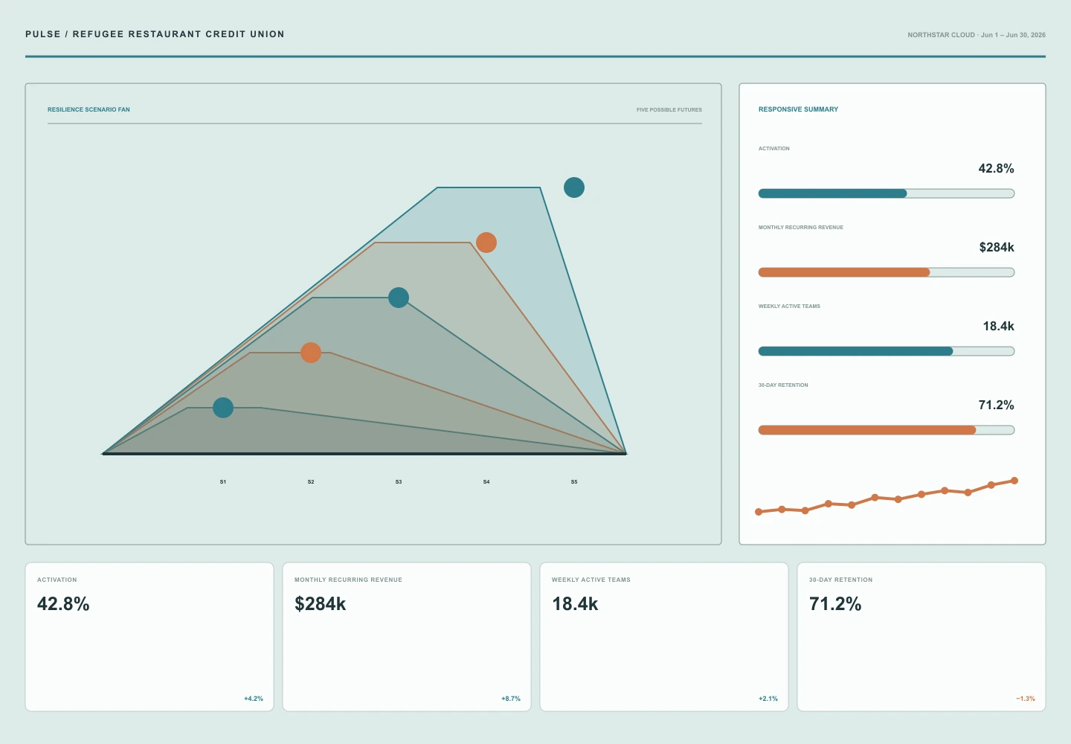Click the S5 axis label under the fan chart
This screenshot has height=744, width=1071.
(x=574, y=482)
